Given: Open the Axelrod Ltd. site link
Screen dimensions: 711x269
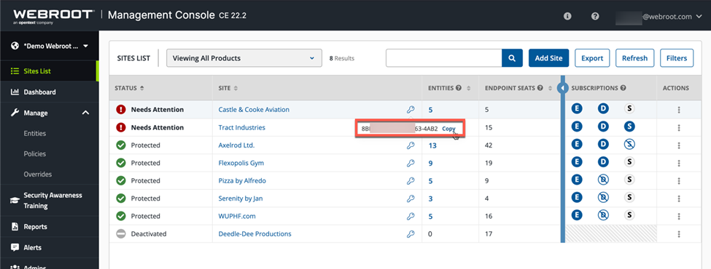Looking at the screenshot, I should (x=237, y=145).
